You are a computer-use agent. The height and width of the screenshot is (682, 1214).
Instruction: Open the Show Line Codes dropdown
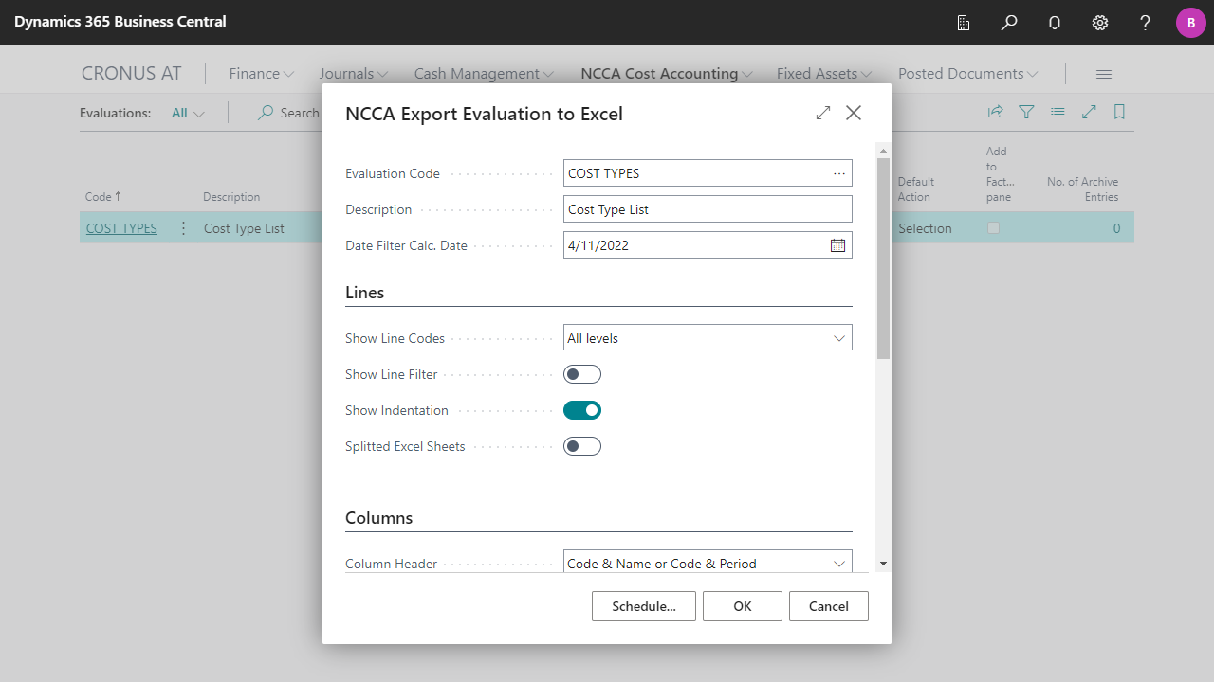coord(708,338)
